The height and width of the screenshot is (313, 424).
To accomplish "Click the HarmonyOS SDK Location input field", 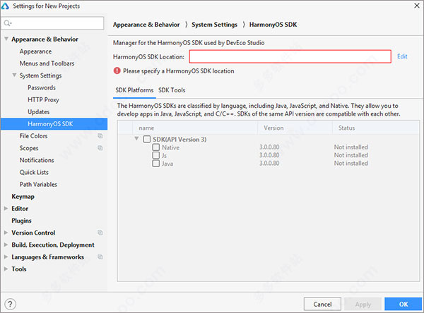I will [290, 56].
